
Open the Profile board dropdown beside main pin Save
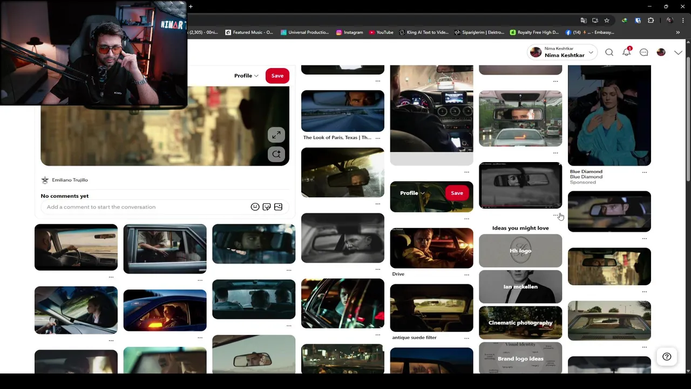click(x=246, y=76)
